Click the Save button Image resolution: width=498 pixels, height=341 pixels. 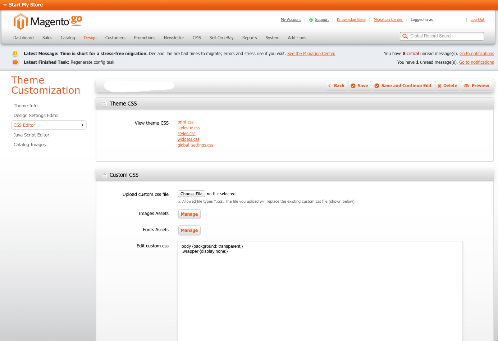[x=360, y=86]
